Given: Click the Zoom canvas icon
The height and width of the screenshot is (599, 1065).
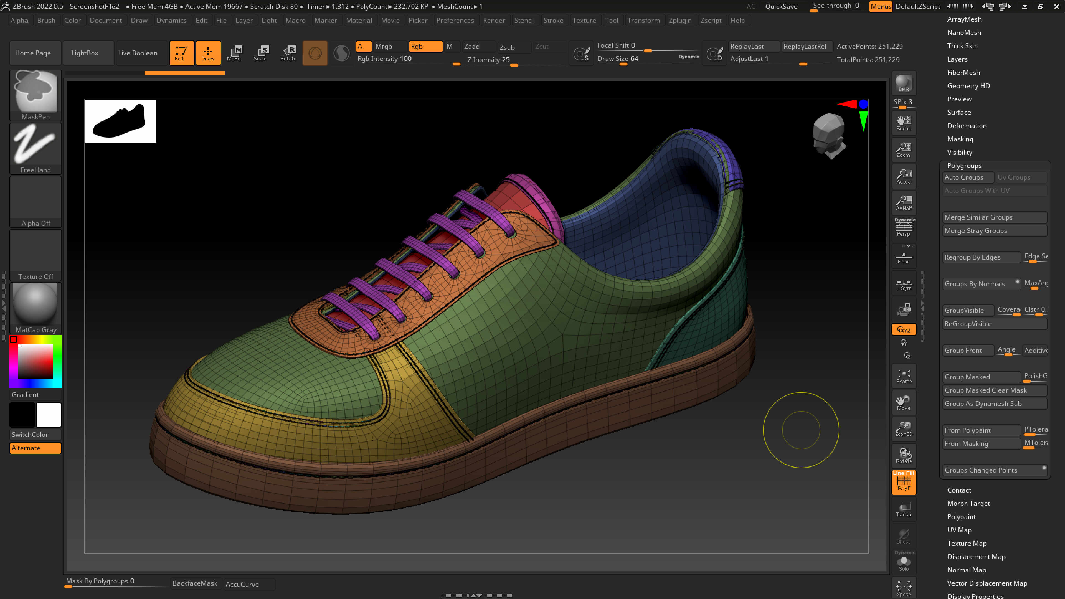Looking at the screenshot, I should (904, 150).
